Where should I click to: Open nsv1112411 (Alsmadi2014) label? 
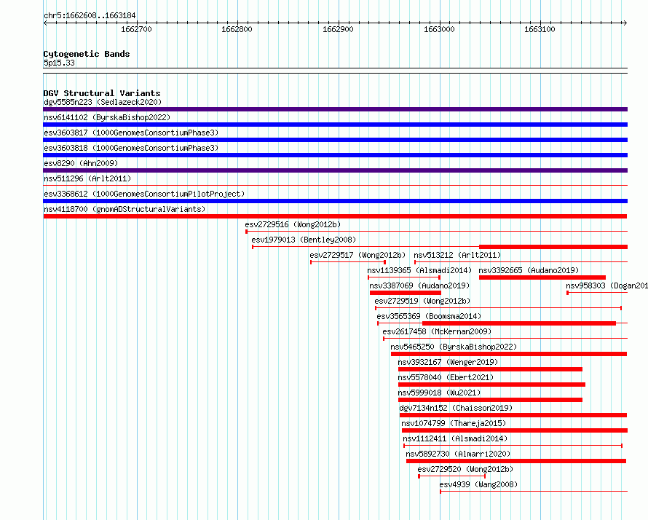455,438
